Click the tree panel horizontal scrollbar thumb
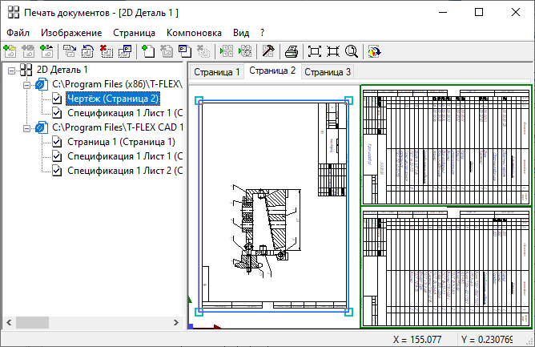Image resolution: width=535 pixels, height=347 pixels. pyautogui.click(x=34, y=321)
